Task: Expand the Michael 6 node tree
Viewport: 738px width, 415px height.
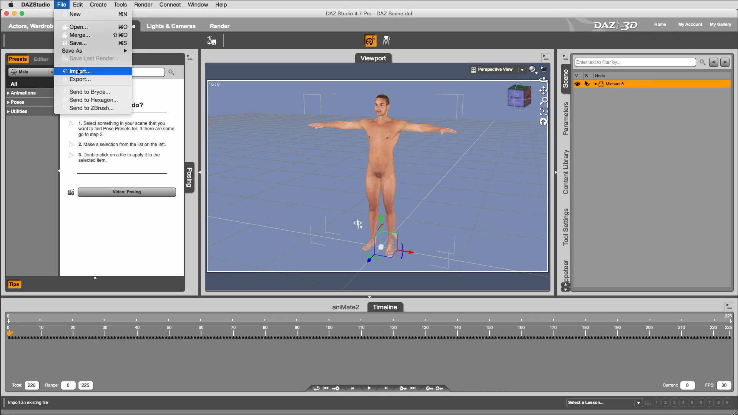Action: [596, 84]
